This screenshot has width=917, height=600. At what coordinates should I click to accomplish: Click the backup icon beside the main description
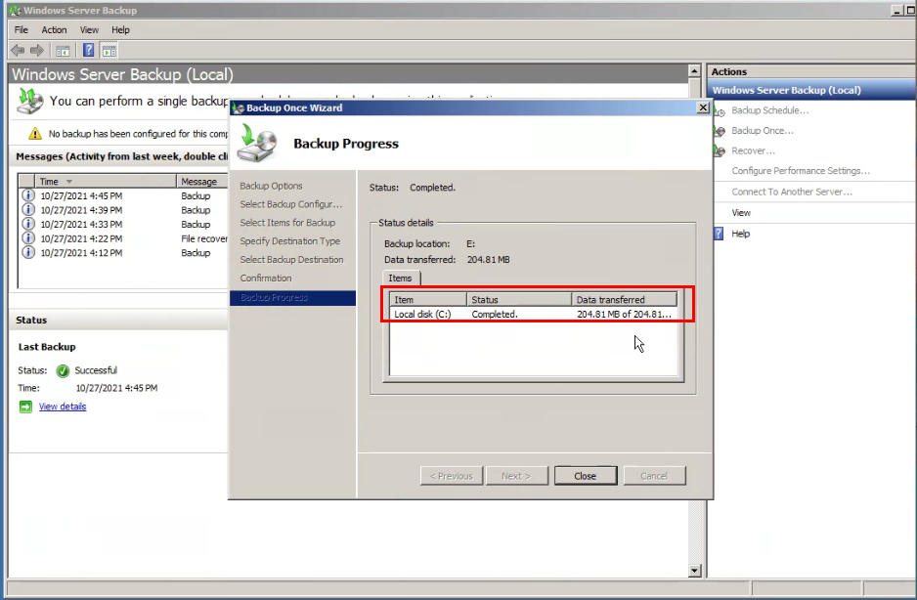[30, 101]
